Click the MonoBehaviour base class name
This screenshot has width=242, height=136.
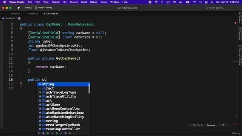click(x=81, y=24)
